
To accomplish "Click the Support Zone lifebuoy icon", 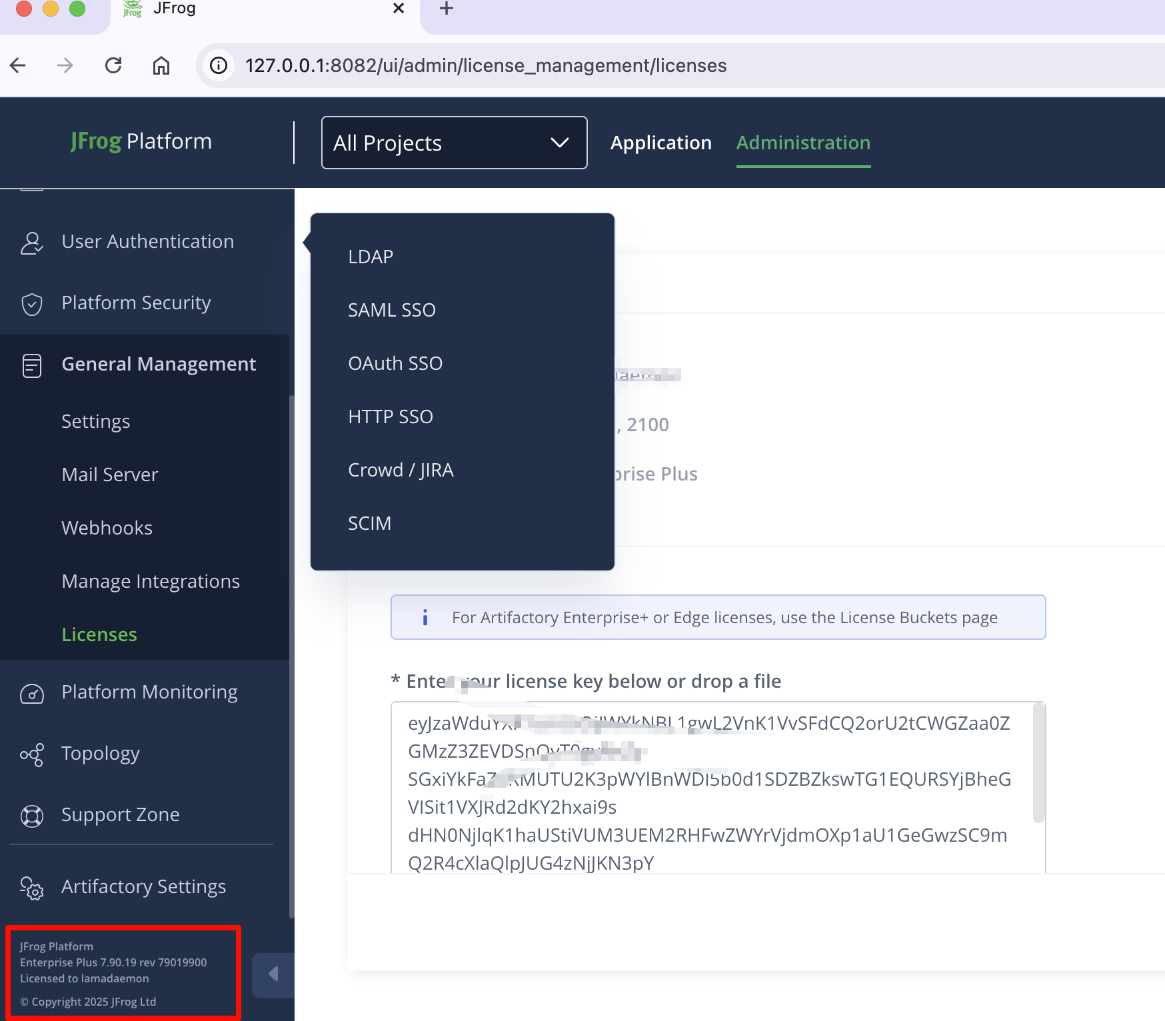I will pyautogui.click(x=31, y=816).
